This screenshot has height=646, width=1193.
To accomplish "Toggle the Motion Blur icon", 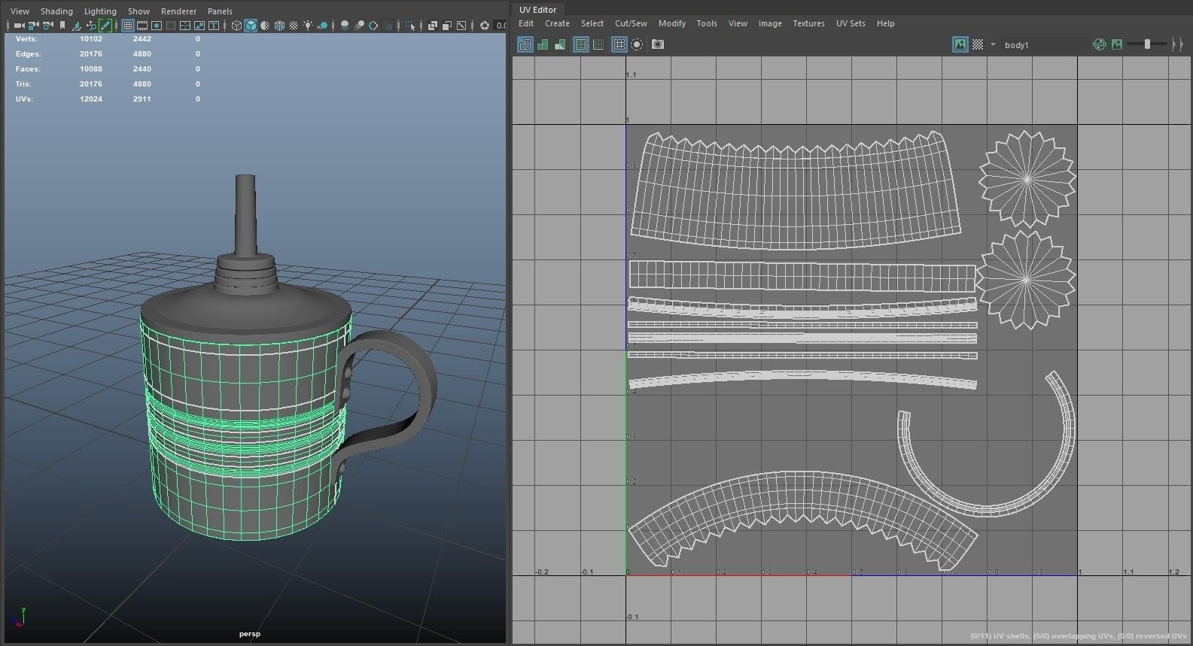I will [x=359, y=26].
